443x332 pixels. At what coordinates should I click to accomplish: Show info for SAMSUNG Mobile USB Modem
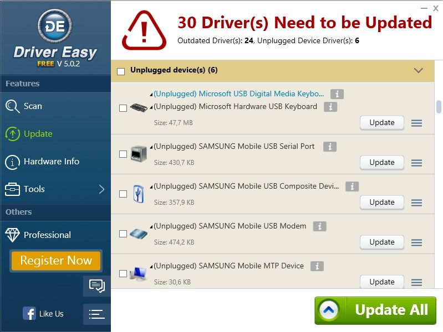point(320,226)
